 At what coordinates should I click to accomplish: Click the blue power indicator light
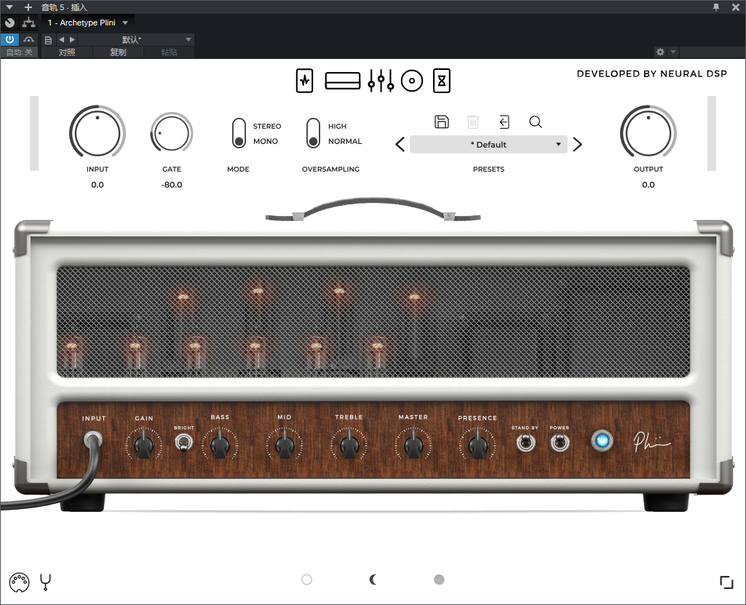point(602,441)
